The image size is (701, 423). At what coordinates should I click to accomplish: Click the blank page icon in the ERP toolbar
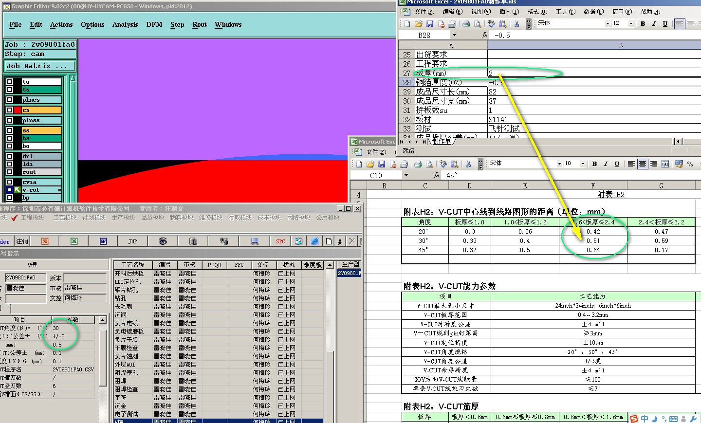[329, 241]
